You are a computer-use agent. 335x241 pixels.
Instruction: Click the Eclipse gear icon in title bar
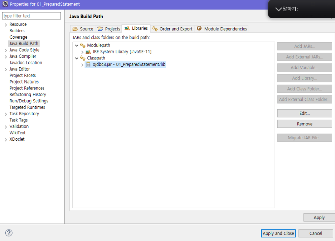pos(5,4)
